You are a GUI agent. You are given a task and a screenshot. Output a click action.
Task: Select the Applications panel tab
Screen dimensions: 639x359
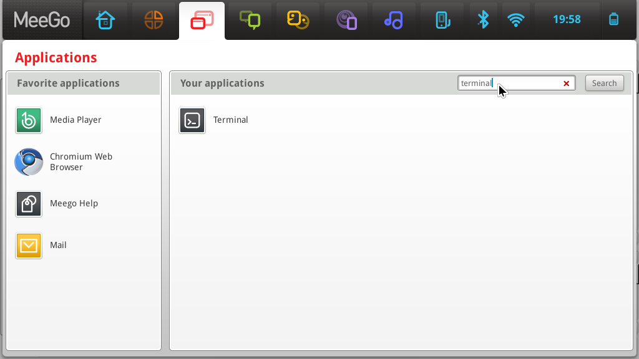[202, 20]
